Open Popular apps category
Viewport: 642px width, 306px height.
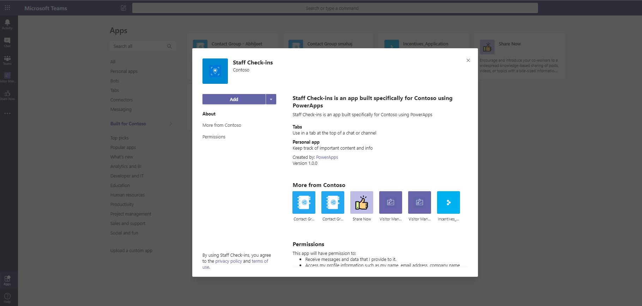pyautogui.click(x=123, y=147)
